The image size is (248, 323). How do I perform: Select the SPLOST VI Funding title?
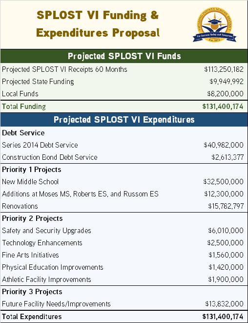point(98,24)
